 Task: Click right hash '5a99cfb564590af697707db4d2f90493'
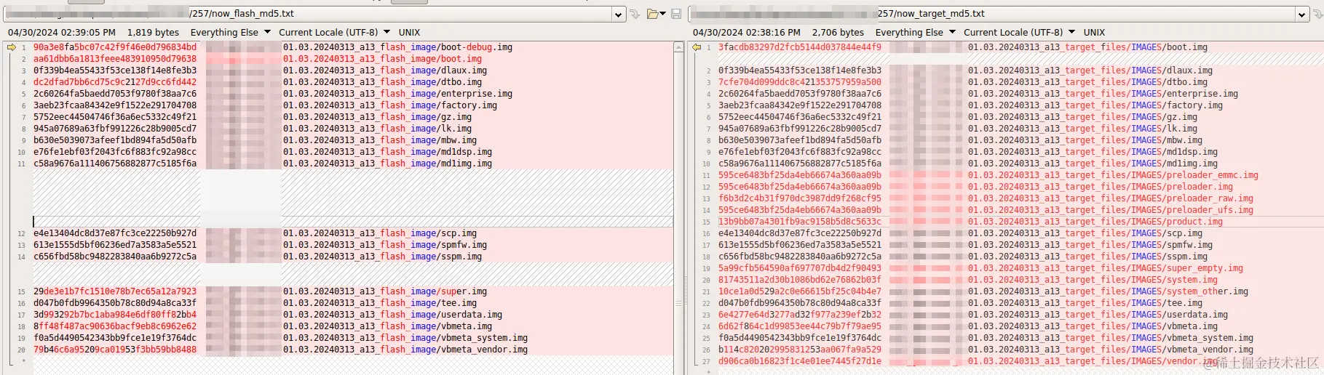[x=800, y=268]
